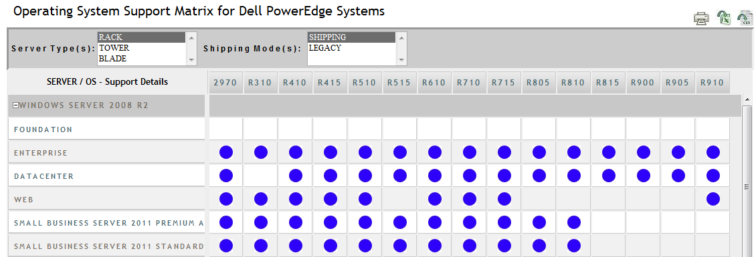Export matrix to Excel via Excel icon

724,18
